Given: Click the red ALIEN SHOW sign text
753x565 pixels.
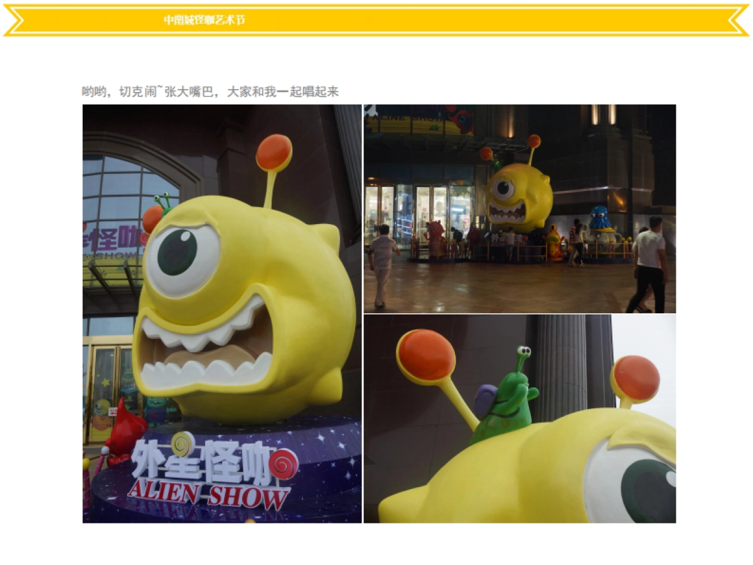Looking at the screenshot, I should [x=208, y=495].
